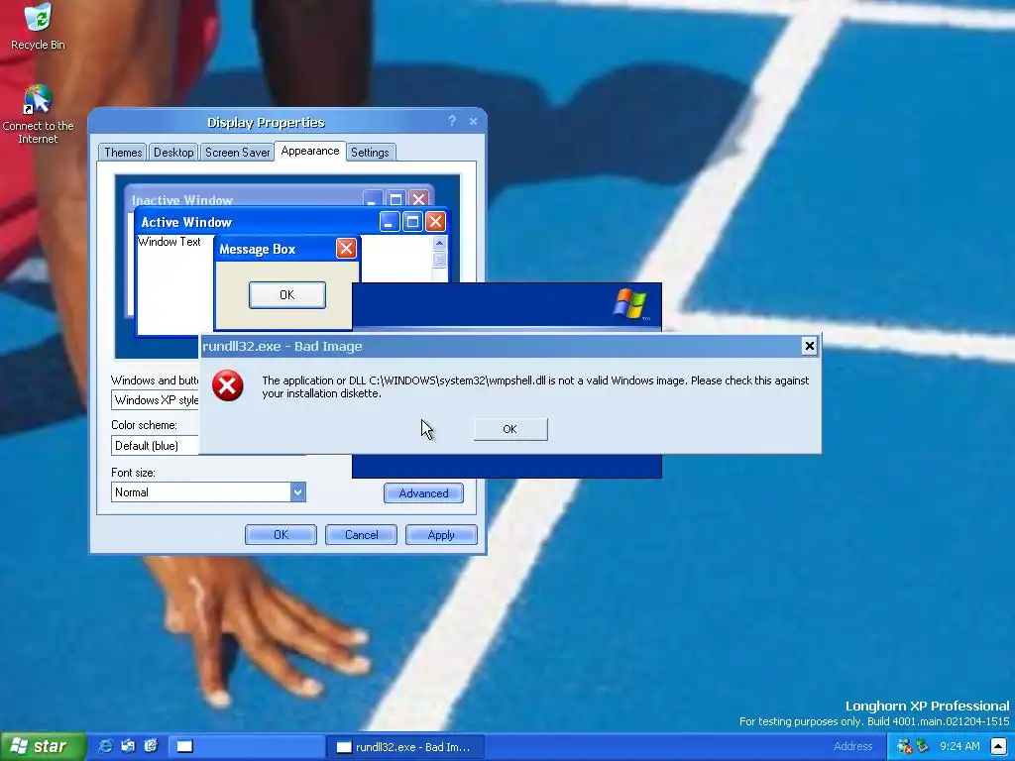Click the Start button
Image resolution: width=1015 pixels, height=761 pixels.
(x=43, y=746)
